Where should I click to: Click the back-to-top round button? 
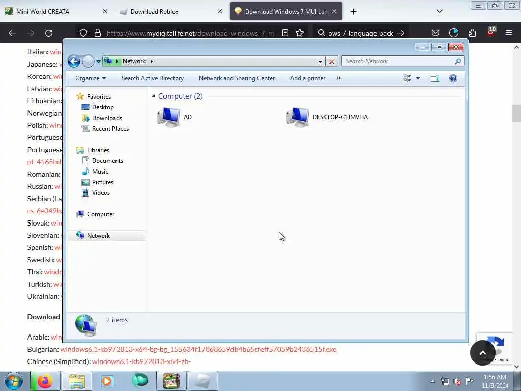[x=483, y=353]
